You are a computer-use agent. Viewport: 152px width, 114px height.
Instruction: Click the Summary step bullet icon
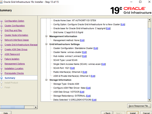click(x=2, y=78)
